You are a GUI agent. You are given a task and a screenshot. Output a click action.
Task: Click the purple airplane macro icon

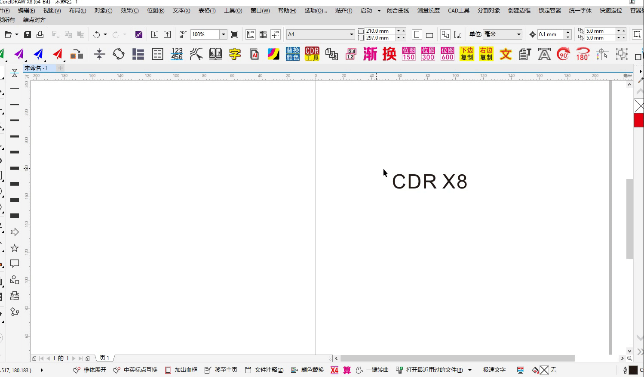pos(19,54)
